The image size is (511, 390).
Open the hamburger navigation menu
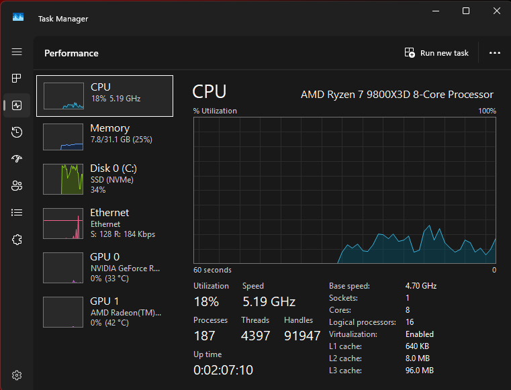coord(17,52)
